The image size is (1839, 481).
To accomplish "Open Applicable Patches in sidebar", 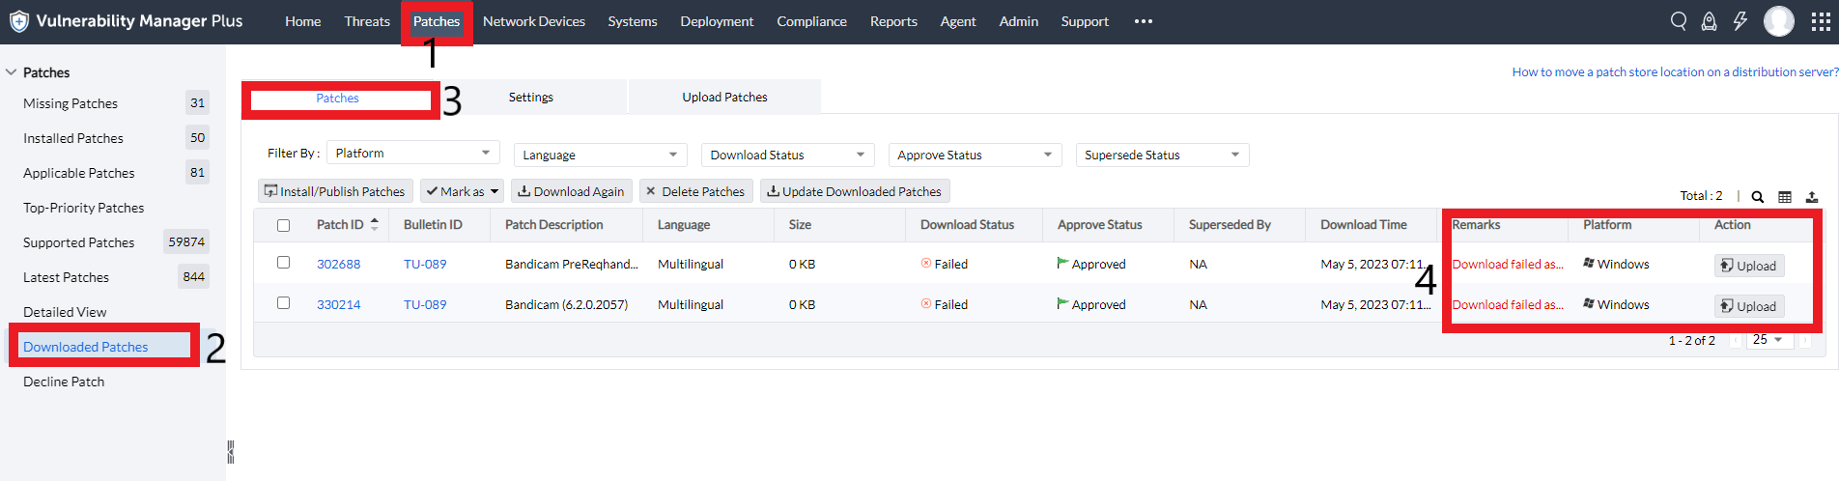I will pyautogui.click(x=79, y=173).
